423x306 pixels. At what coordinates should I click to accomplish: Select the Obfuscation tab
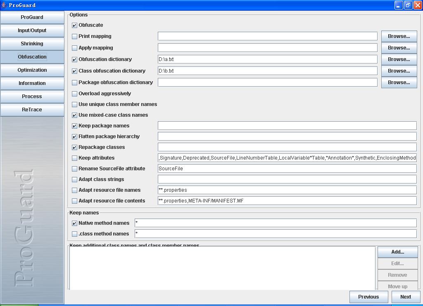pyautogui.click(x=32, y=57)
